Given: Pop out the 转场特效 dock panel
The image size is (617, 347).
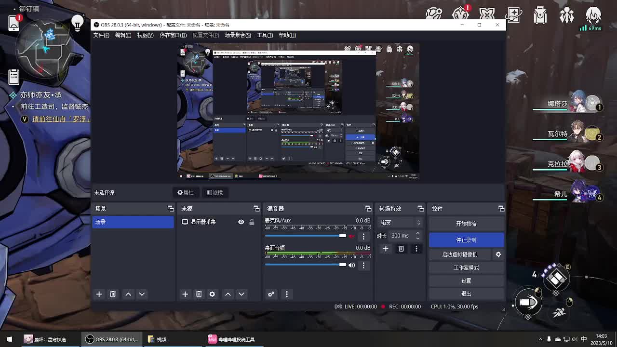Looking at the screenshot, I should point(421,209).
